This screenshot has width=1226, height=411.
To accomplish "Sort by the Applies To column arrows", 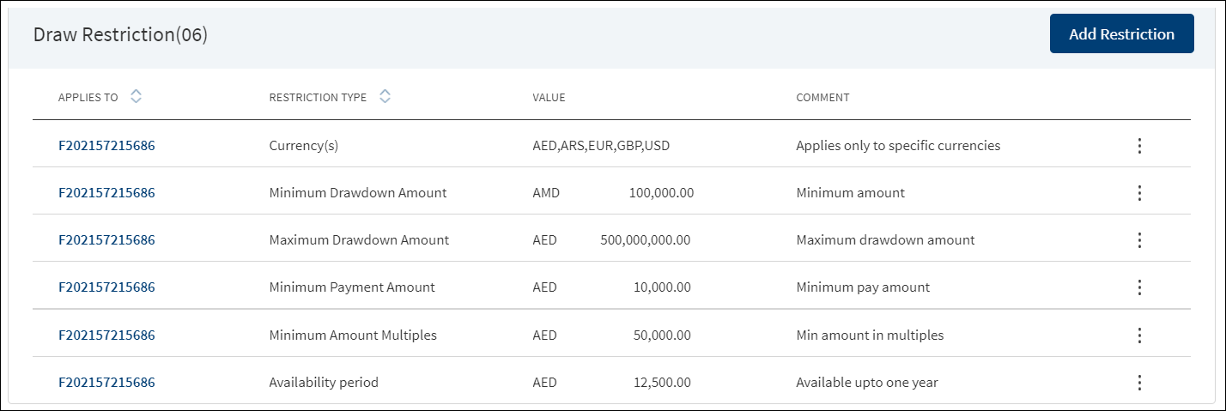I will [136, 97].
